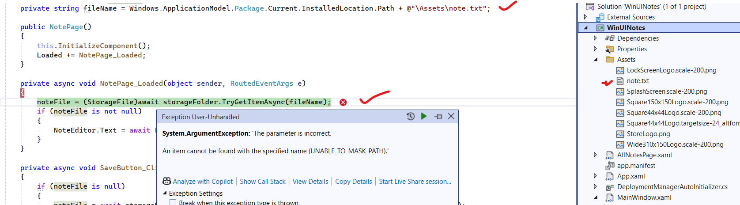Image resolution: width=740 pixels, height=205 pixels.
Task: Start Live Share session link
Action: coord(415,182)
